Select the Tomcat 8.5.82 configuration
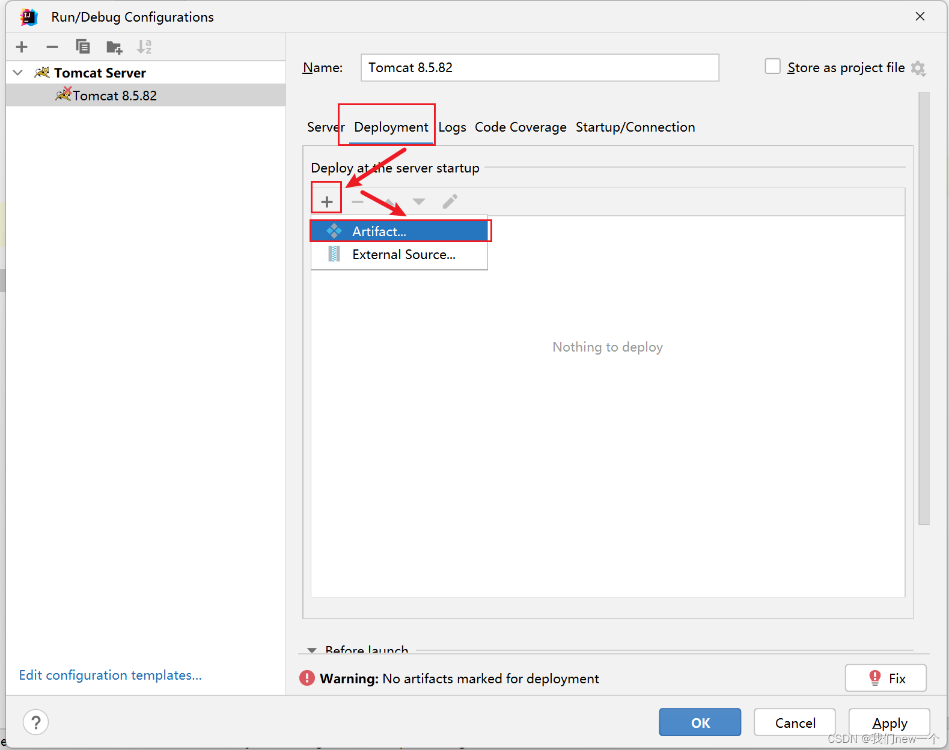The width and height of the screenshot is (949, 750). [145, 96]
